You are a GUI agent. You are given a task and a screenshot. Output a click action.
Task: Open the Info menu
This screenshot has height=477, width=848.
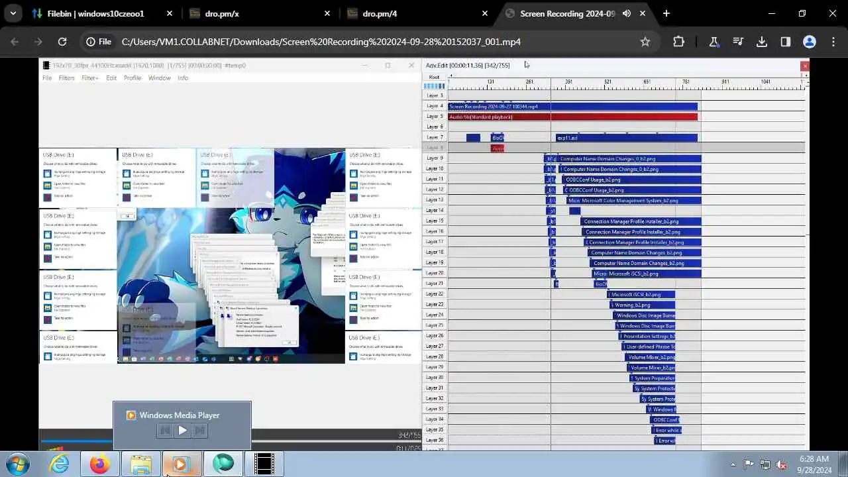click(183, 78)
